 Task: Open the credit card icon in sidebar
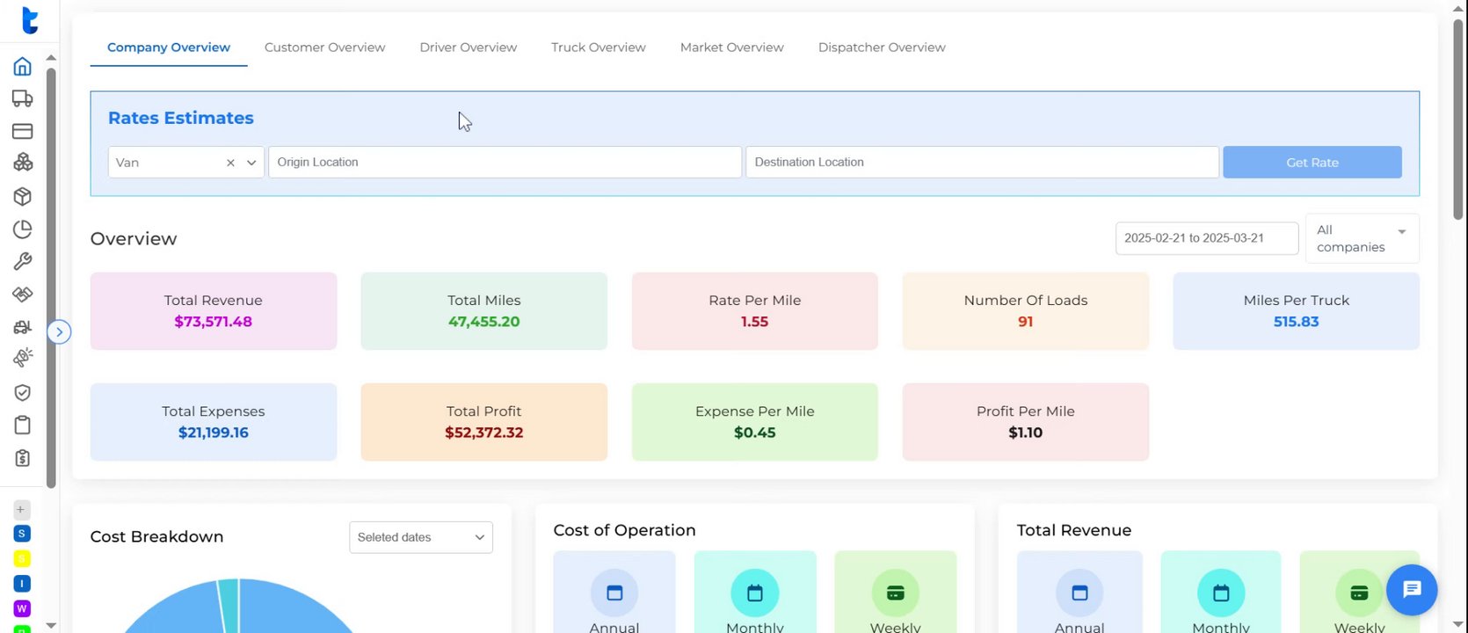point(23,131)
